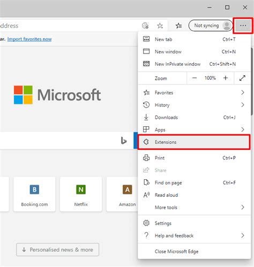
Task: Expand More tools submenu
Action: coord(195,207)
